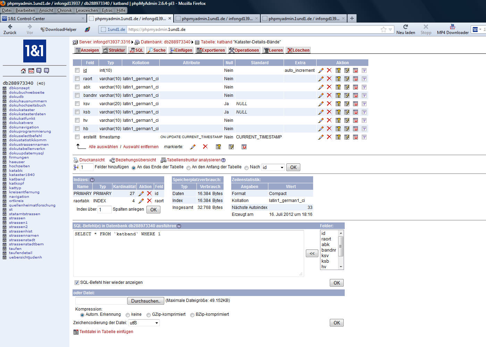Viewport: 486px width, 347px height.
Task: Click 'Alle auswählen' link
Action: (103, 147)
